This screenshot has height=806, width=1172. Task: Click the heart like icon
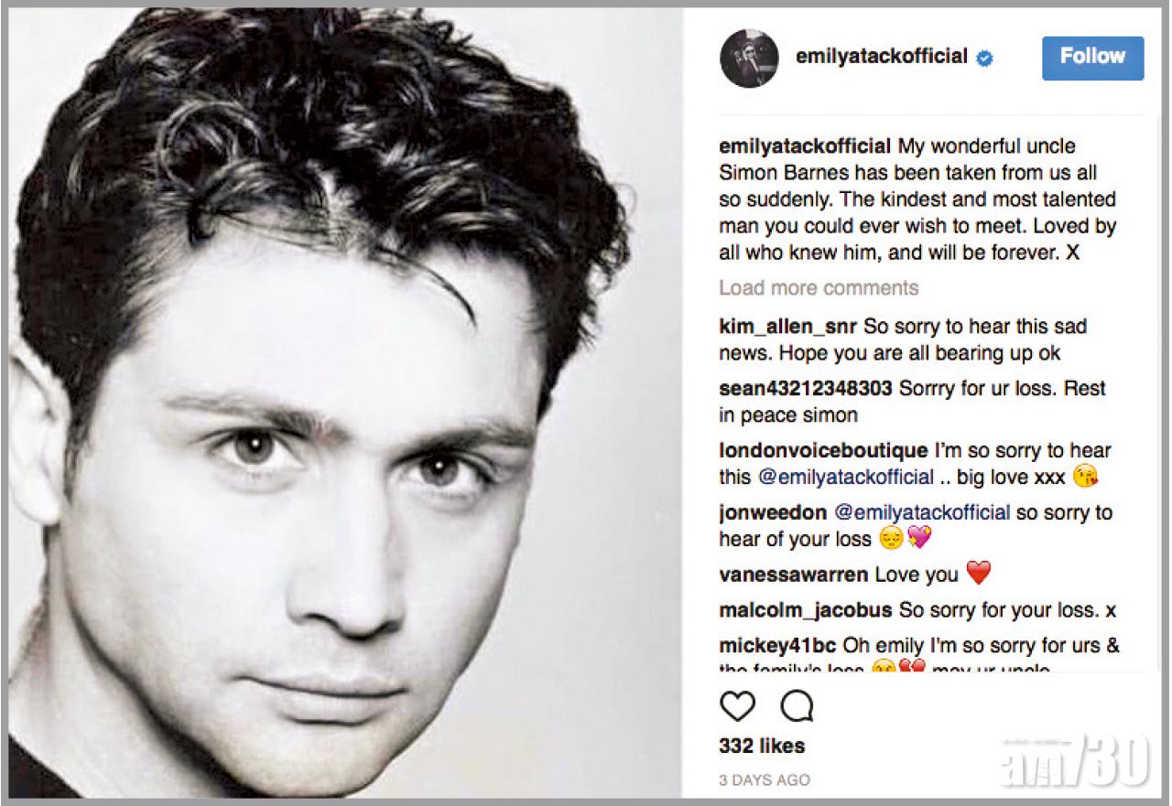pos(737,706)
